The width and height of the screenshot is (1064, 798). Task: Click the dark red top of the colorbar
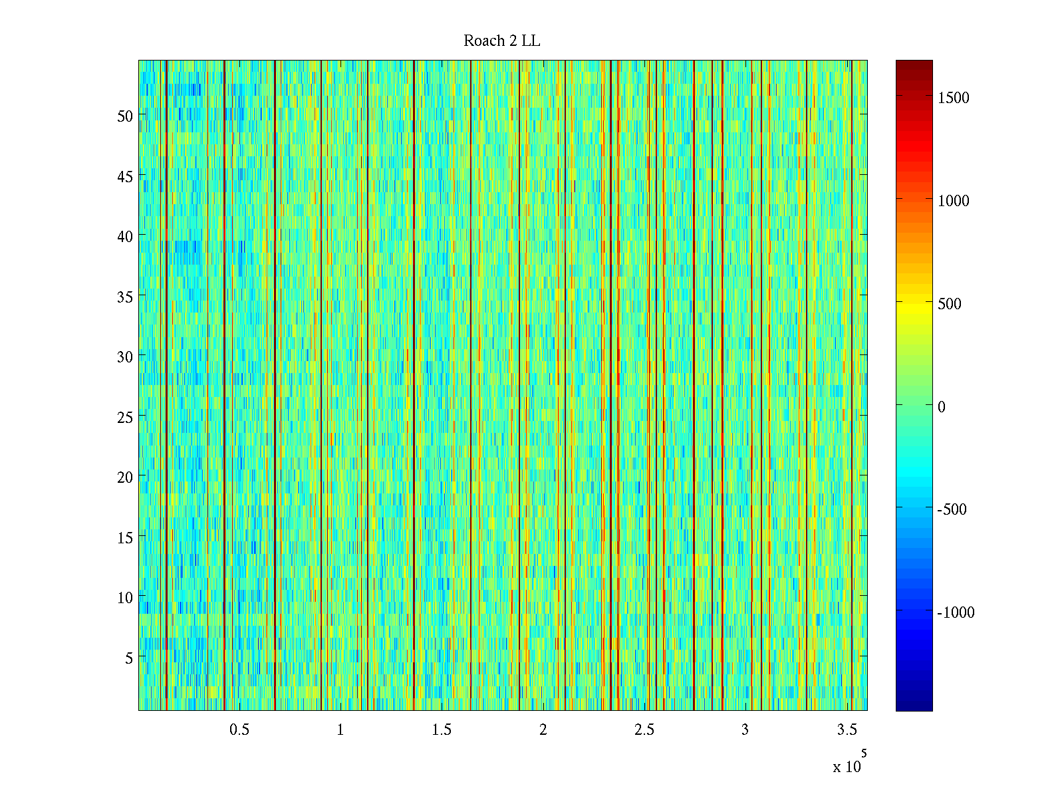914,65
